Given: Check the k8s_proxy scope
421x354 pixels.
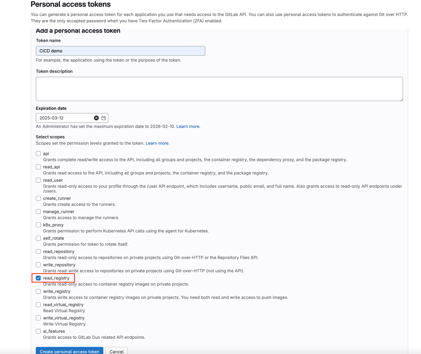Looking at the screenshot, I should click(x=38, y=225).
